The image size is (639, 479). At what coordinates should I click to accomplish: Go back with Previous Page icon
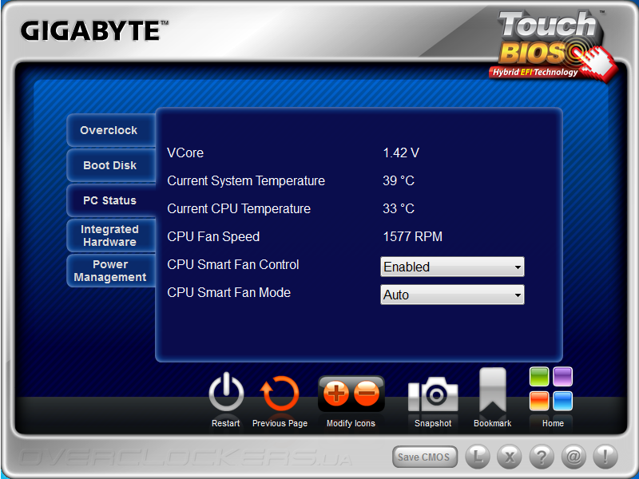click(280, 393)
